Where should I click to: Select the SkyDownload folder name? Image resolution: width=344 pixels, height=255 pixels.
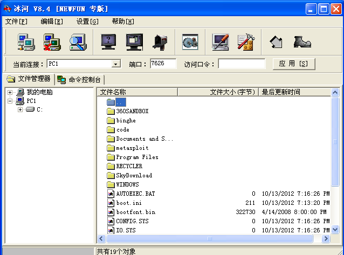134,175
